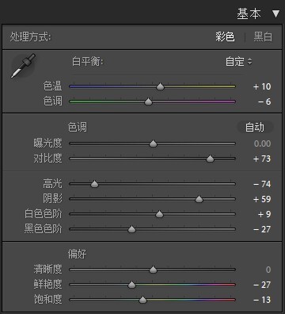Click the 自动 tone button
This screenshot has width=285, height=314.
tap(255, 128)
